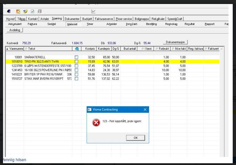Select the Spørring tab
The image size is (236, 165).
point(57,19)
